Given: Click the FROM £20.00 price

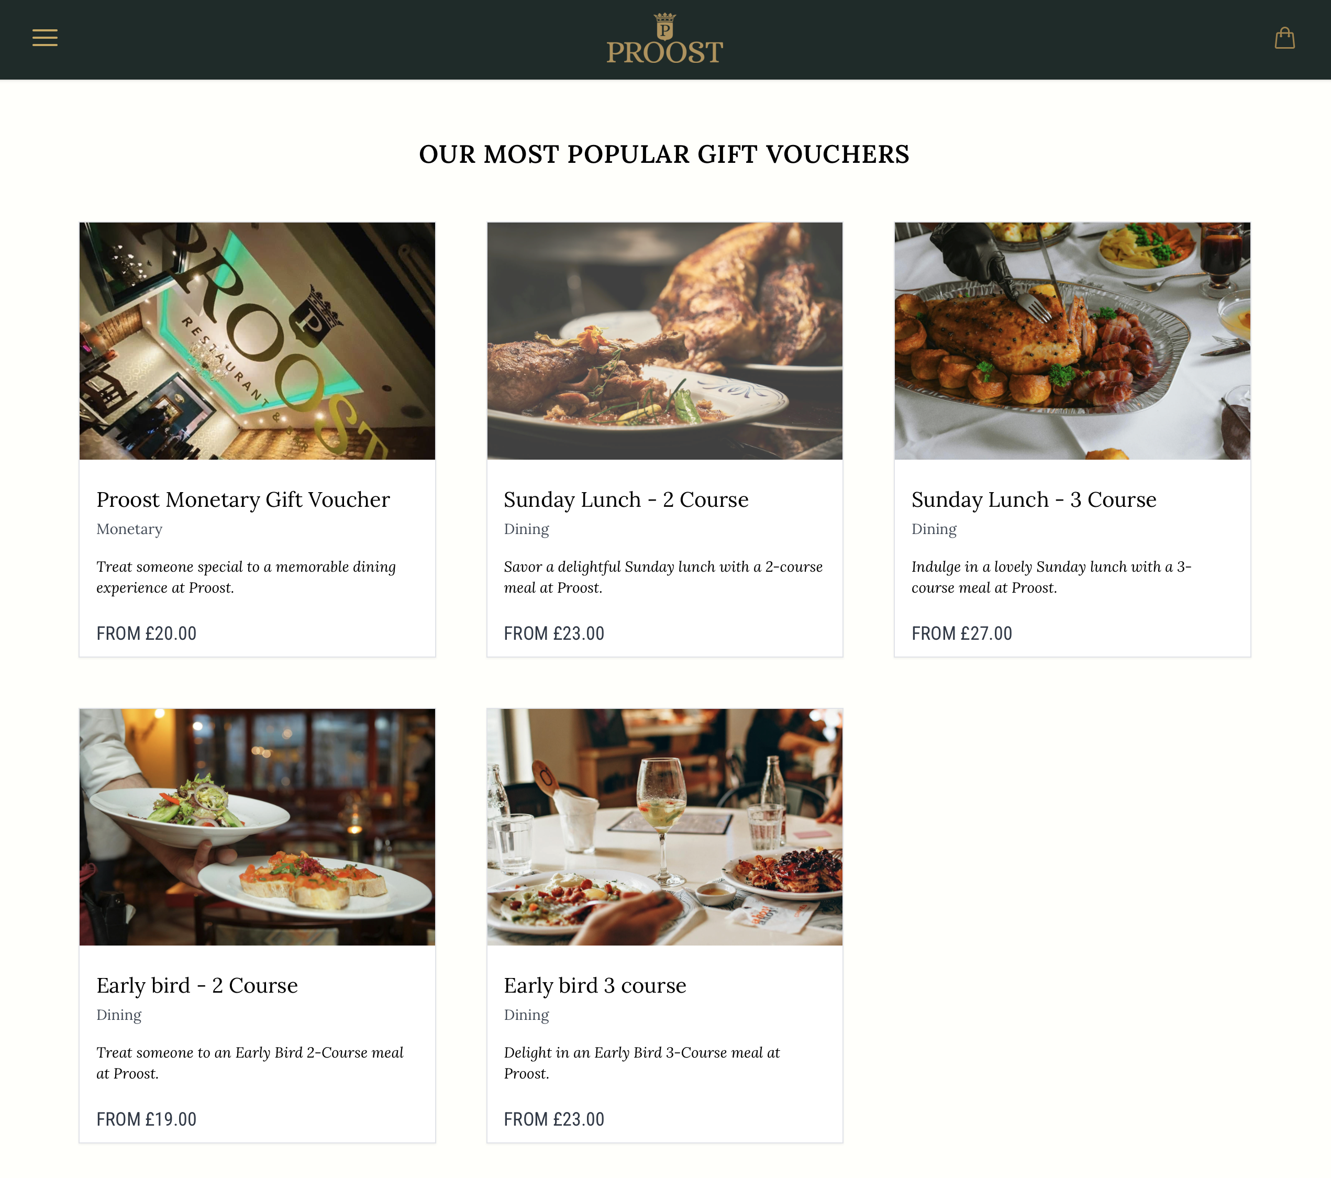Looking at the screenshot, I should click(147, 633).
